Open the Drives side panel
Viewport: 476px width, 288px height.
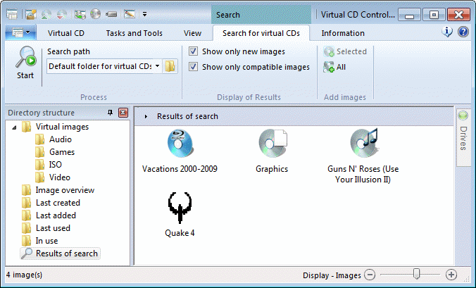pos(463,137)
